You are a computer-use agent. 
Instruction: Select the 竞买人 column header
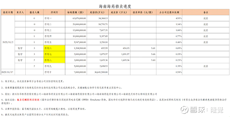pyautogui.click(x=20, y=12)
